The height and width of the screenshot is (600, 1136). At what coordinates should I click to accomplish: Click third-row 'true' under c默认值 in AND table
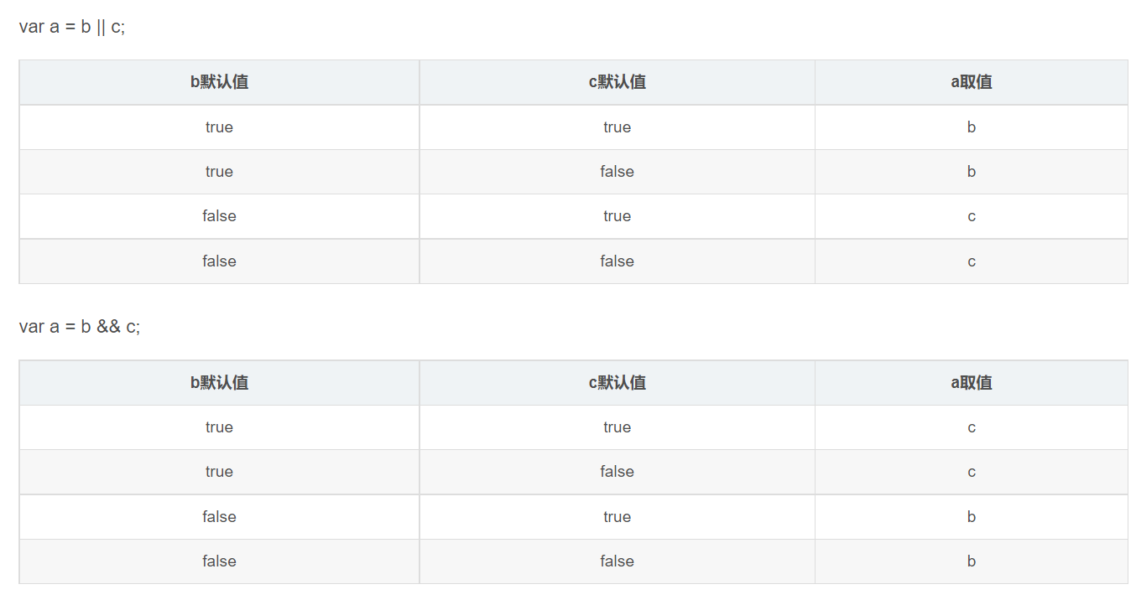click(x=617, y=517)
